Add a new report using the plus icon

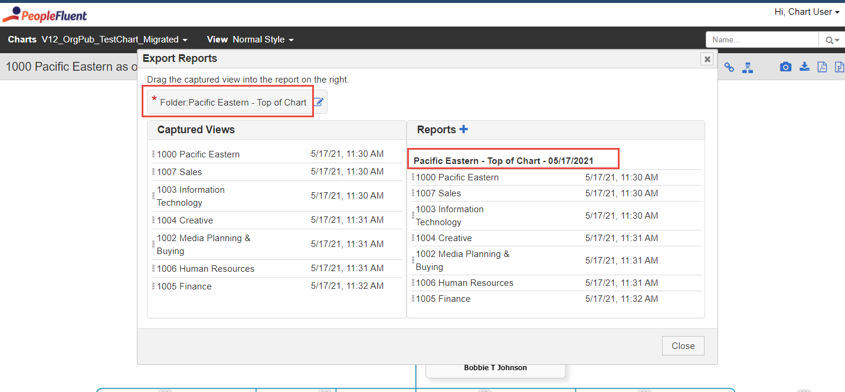[463, 129]
